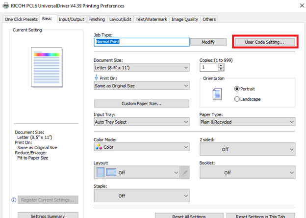Click Reset All Settings button
The height and width of the screenshot is (218, 306).
pos(189,216)
